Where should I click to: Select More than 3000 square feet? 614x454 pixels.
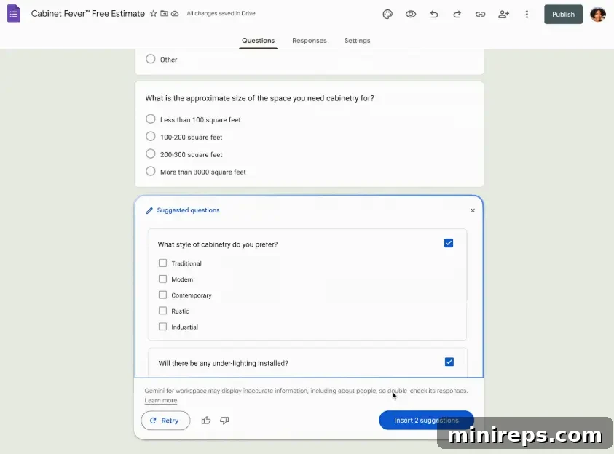(x=150, y=171)
